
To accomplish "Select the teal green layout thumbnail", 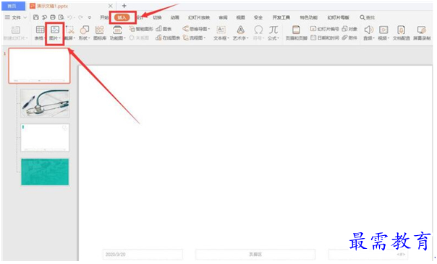I will tap(45, 172).
